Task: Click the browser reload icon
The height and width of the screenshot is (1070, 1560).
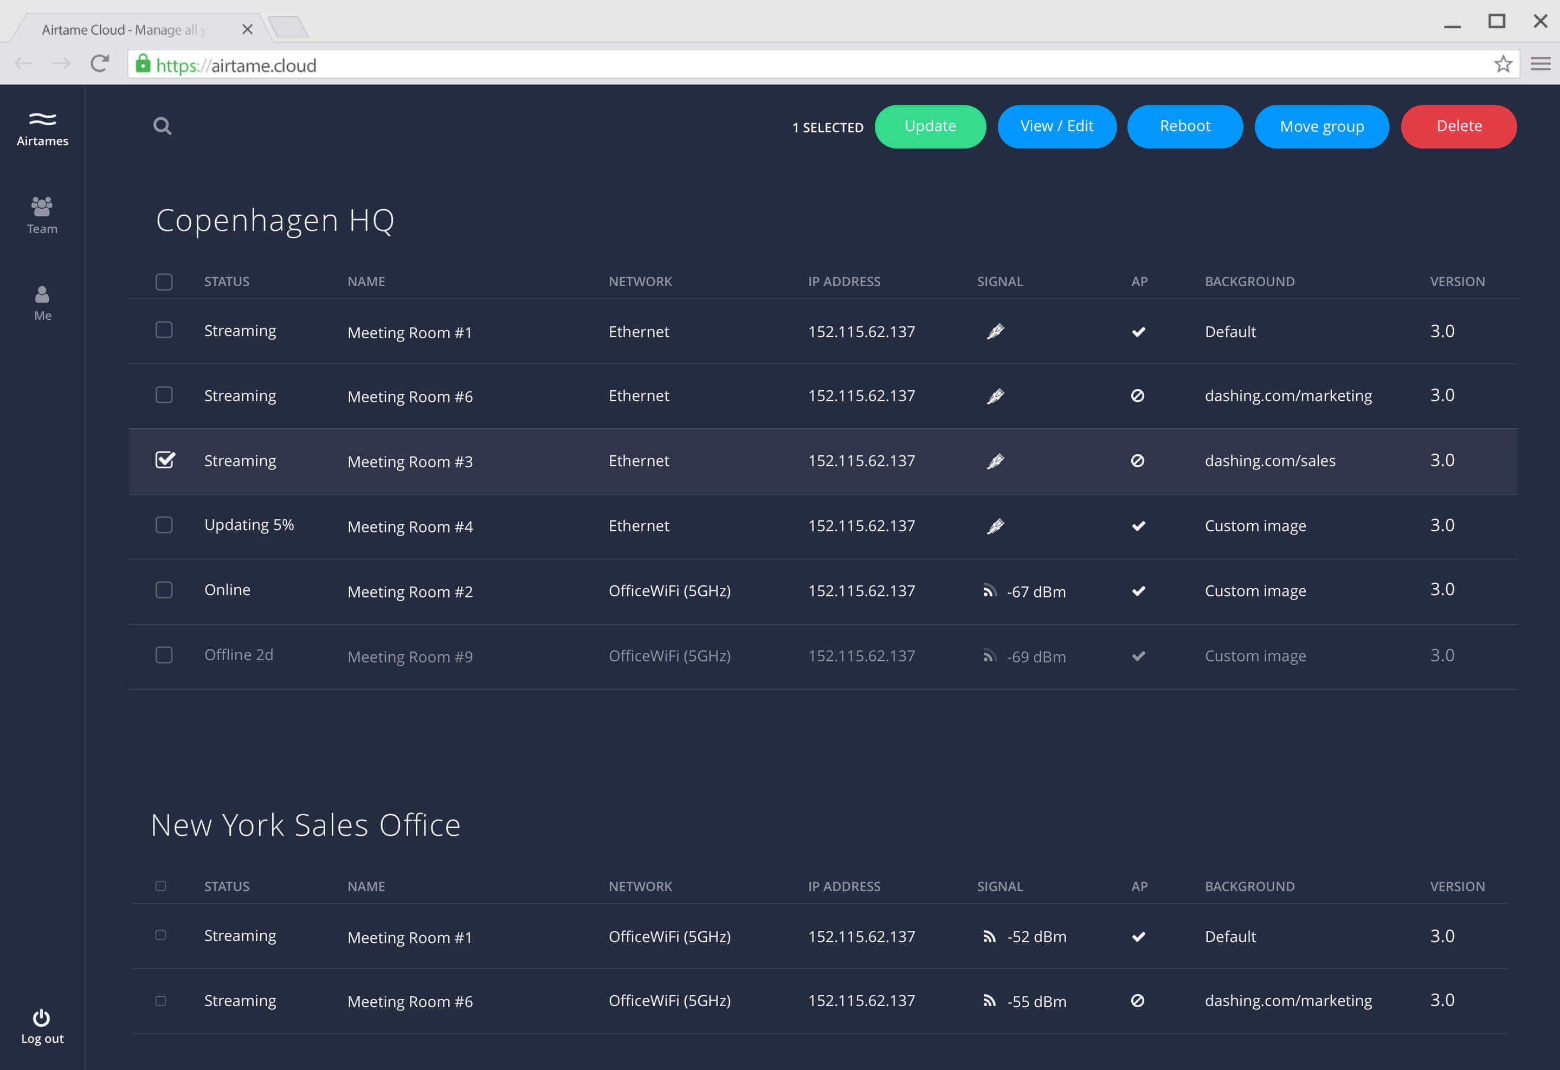Action: [x=99, y=64]
